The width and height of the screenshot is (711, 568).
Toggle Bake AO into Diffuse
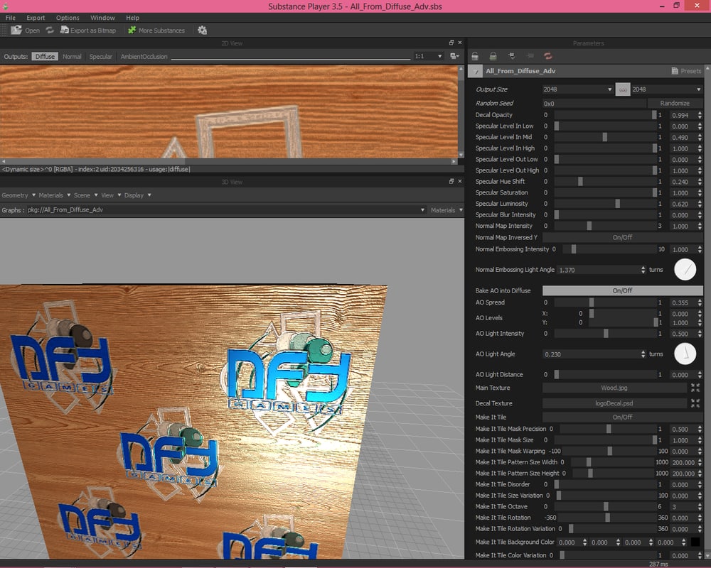click(x=624, y=290)
